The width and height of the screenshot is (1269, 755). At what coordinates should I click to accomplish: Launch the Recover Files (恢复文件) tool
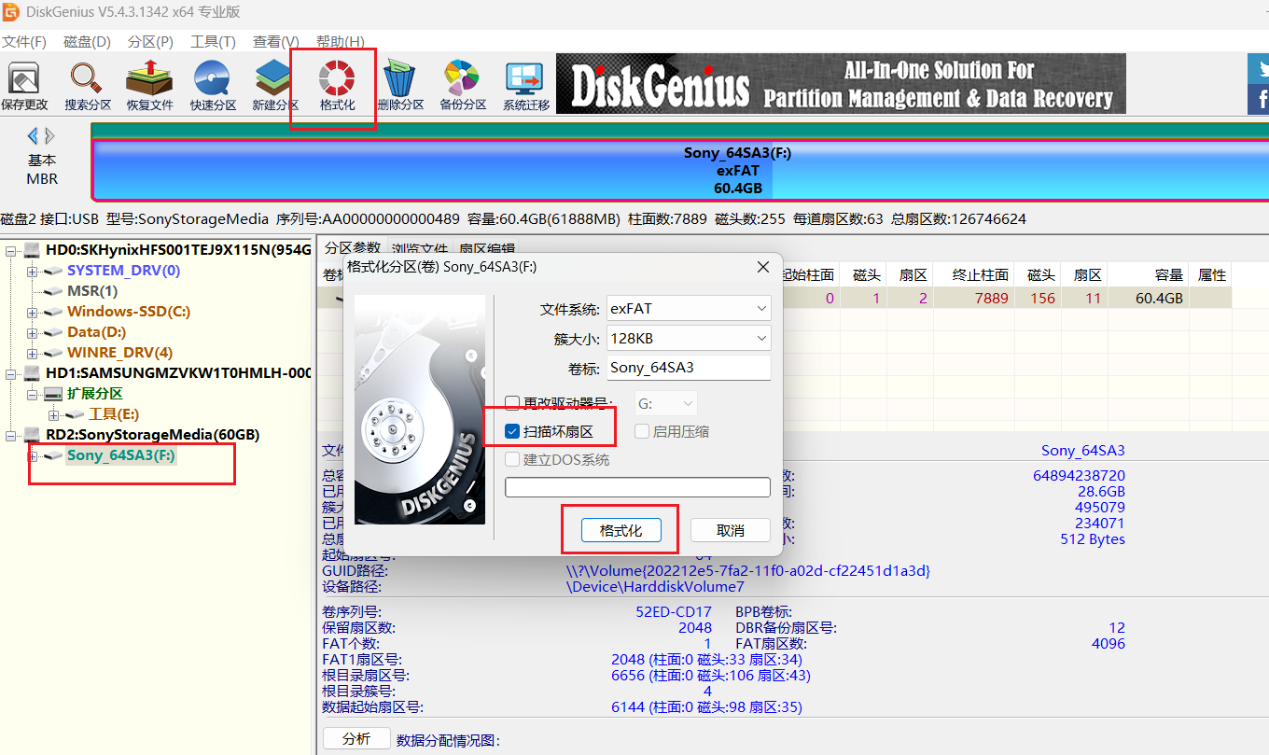pos(150,86)
